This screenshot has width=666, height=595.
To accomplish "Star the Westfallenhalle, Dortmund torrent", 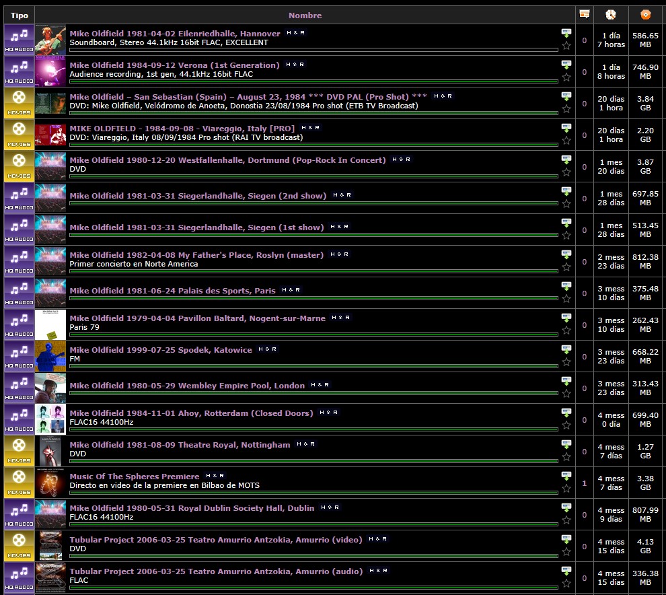I will pyautogui.click(x=566, y=172).
